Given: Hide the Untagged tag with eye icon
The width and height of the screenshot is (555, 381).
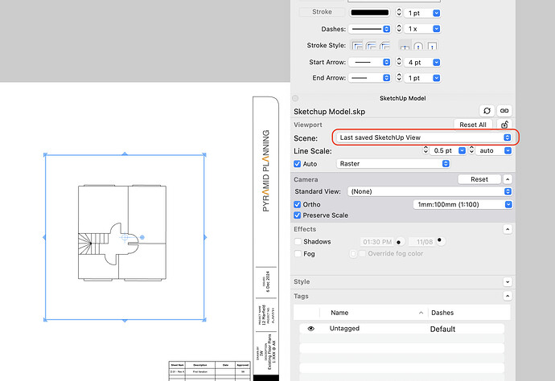Looking at the screenshot, I should [x=310, y=329].
